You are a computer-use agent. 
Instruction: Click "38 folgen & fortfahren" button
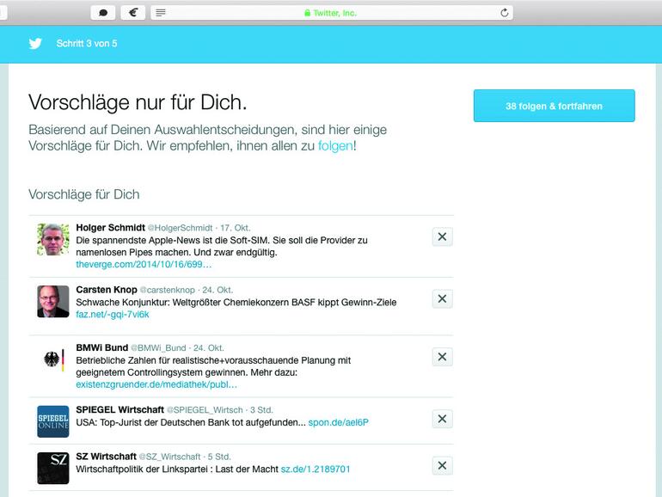click(554, 106)
